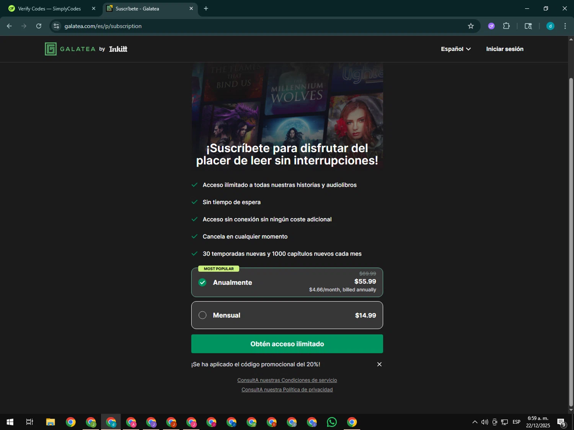Screen dimensions: 574x430
Task: Click the Galatea logo icon
Action: 51,49
